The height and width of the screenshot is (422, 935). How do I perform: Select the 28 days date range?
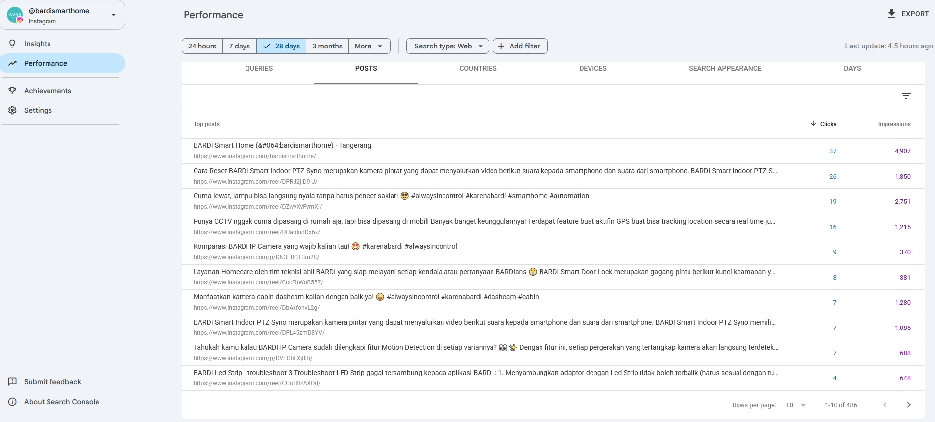click(282, 46)
